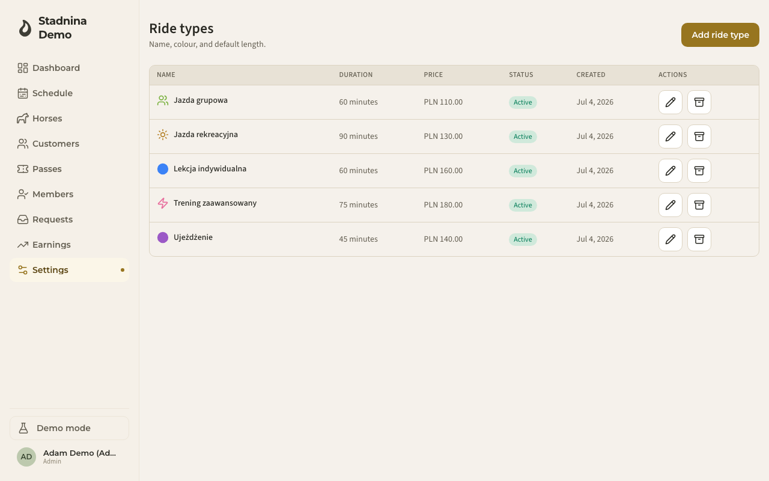The width and height of the screenshot is (769, 481).
Task: Click the lightning icon for Trening zaawansowany
Action: pyautogui.click(x=163, y=203)
